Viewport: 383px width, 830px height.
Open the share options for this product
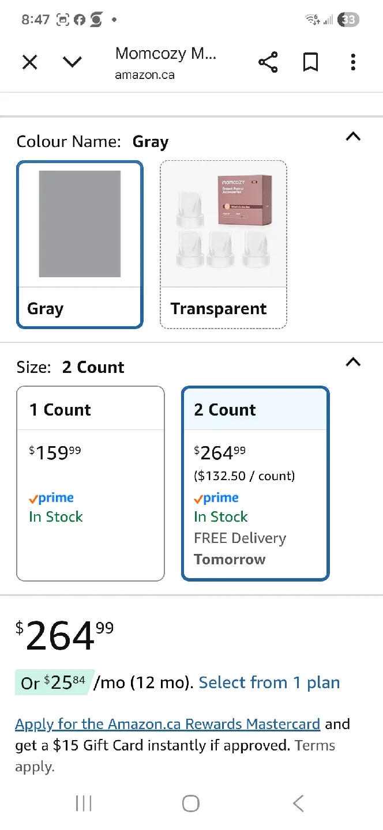268,62
